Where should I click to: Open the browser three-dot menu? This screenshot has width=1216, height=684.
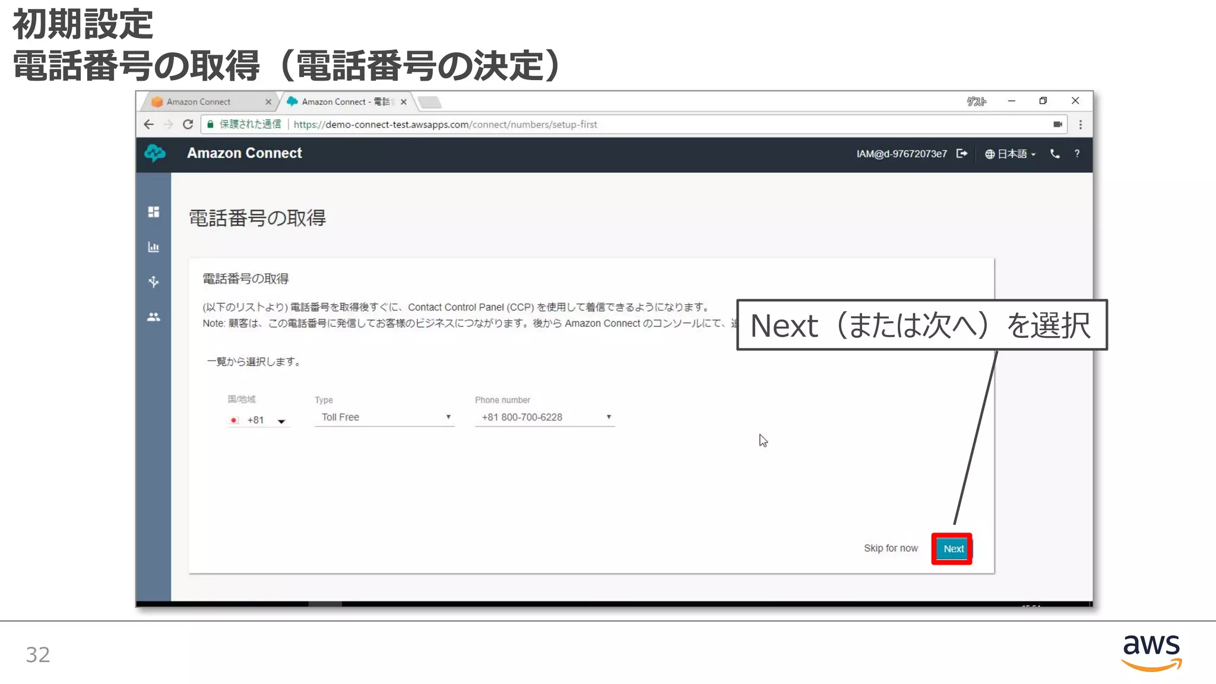pos(1081,125)
